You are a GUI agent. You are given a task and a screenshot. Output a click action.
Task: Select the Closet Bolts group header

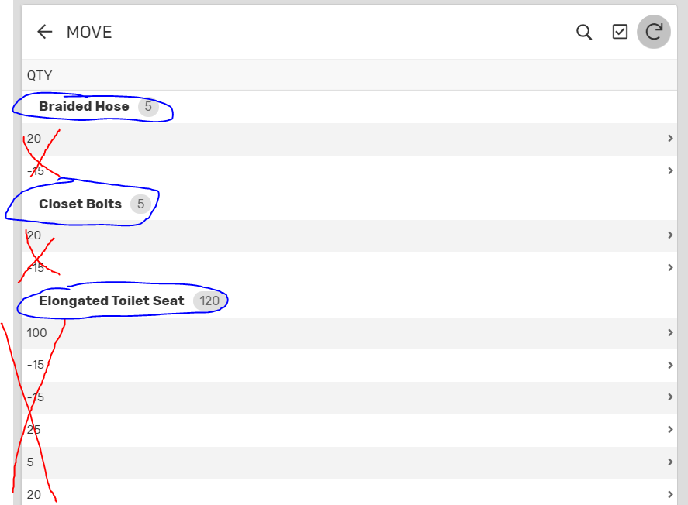click(80, 204)
